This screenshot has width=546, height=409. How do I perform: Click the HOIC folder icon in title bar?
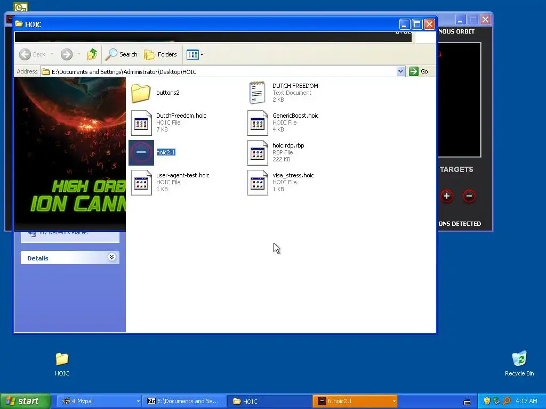pos(19,24)
